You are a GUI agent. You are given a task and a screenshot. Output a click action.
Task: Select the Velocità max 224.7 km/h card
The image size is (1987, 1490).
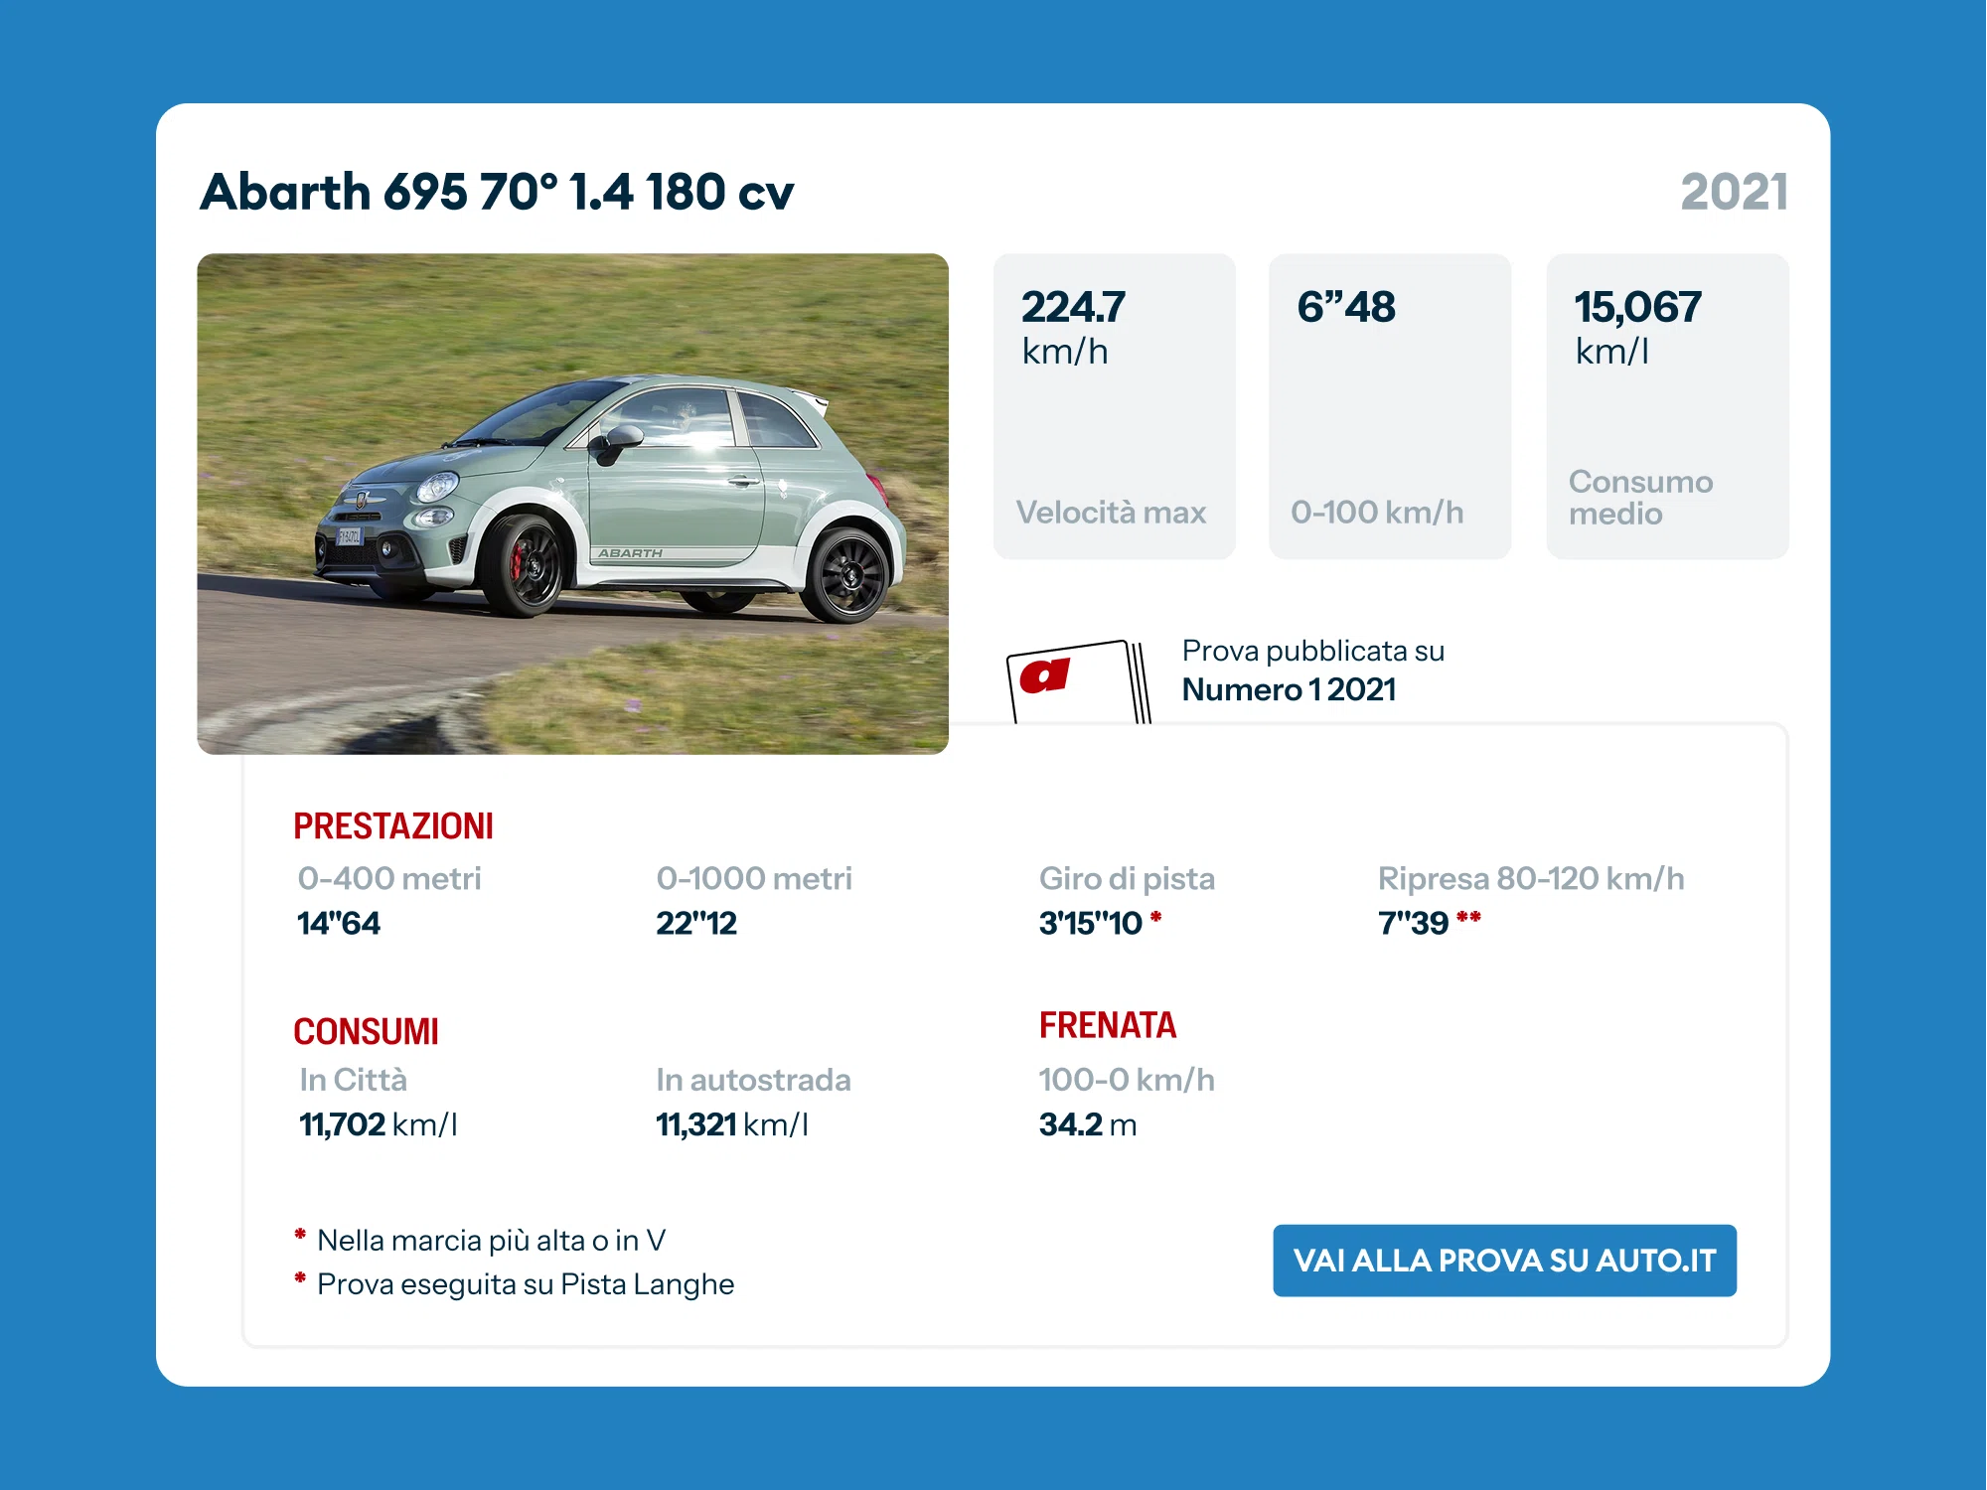[1114, 406]
